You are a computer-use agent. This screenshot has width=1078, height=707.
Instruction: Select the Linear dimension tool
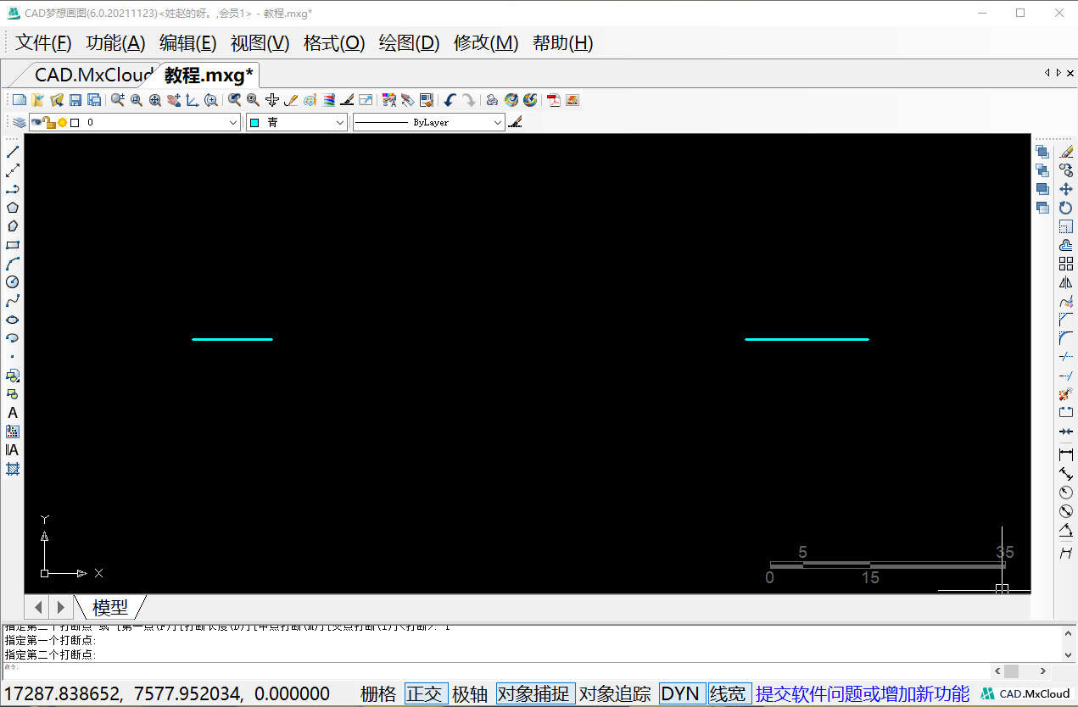click(x=1066, y=455)
